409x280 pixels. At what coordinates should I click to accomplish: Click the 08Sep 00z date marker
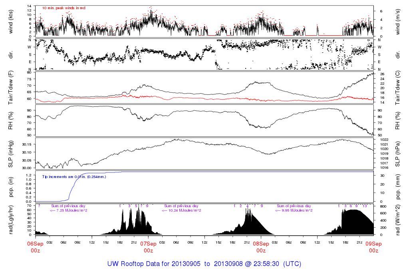(x=261, y=247)
